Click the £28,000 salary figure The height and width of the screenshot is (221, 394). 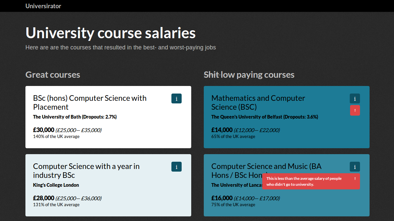(44, 198)
